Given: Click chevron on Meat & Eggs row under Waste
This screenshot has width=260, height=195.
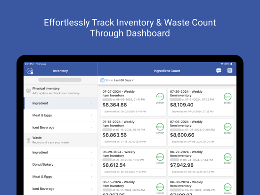Looking at the screenshot, I should pos(91,177).
